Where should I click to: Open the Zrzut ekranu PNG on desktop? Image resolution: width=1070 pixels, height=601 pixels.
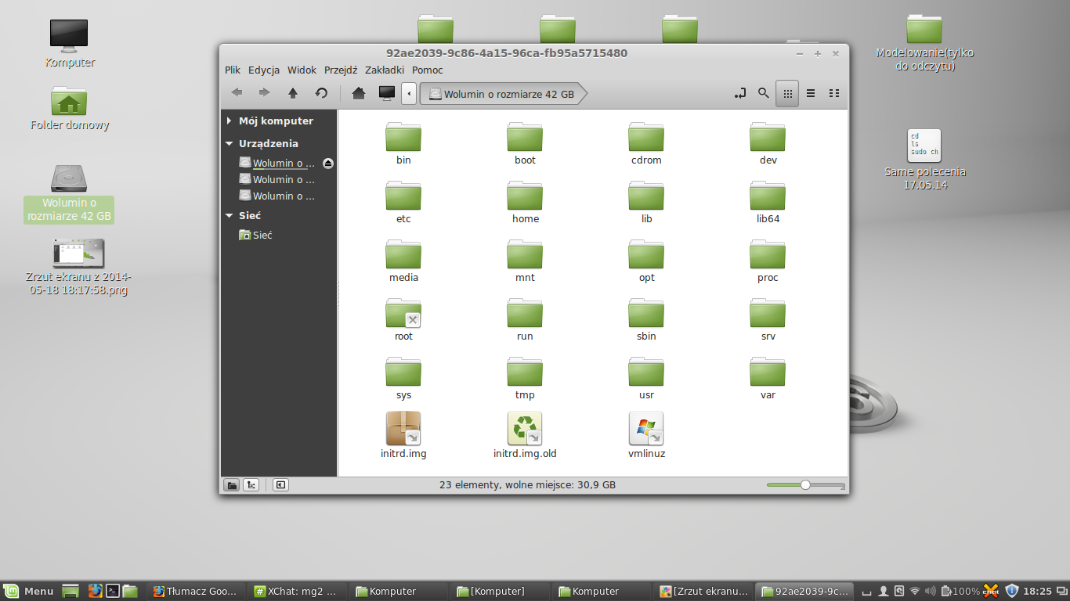coord(78,268)
